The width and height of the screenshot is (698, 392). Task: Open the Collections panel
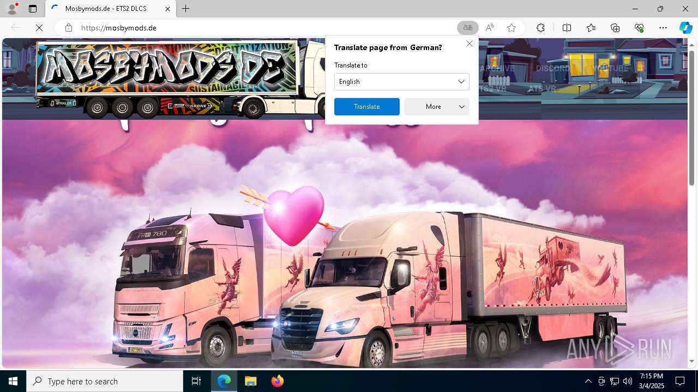(x=615, y=28)
